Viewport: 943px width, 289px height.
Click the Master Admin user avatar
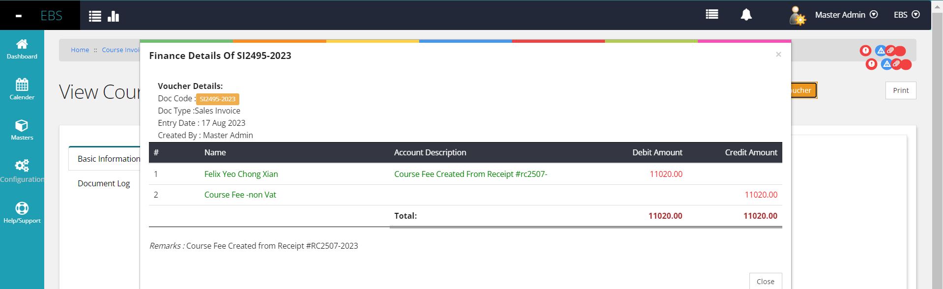pos(797,16)
